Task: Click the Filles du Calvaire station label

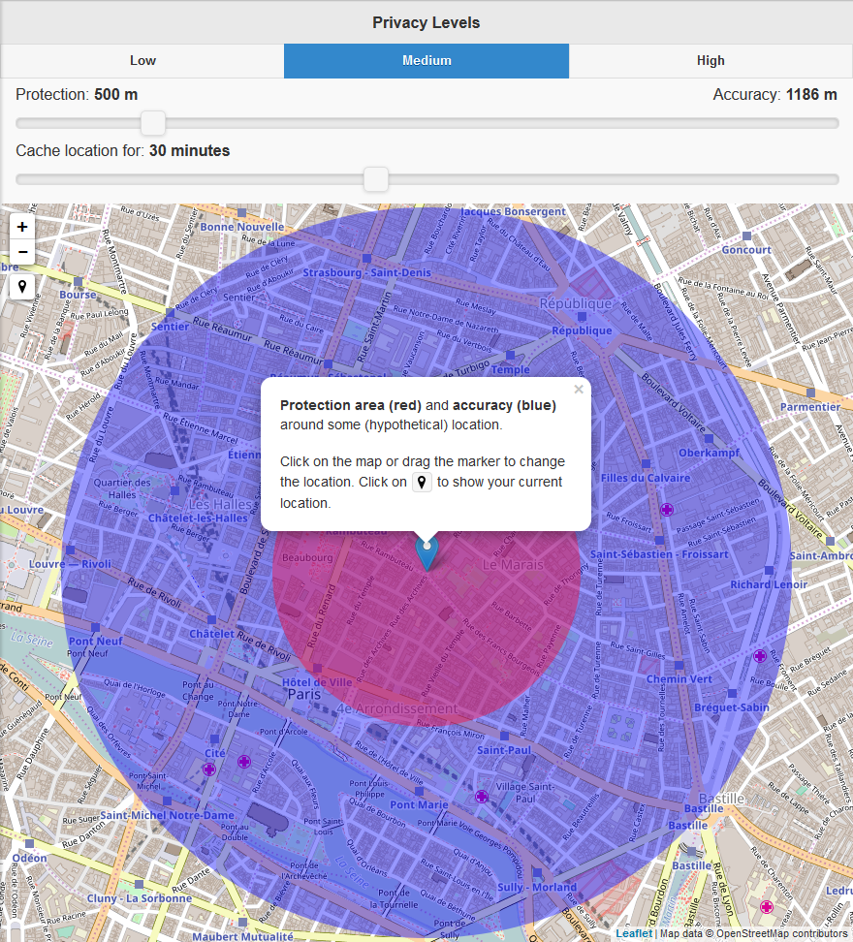Action: [646, 478]
